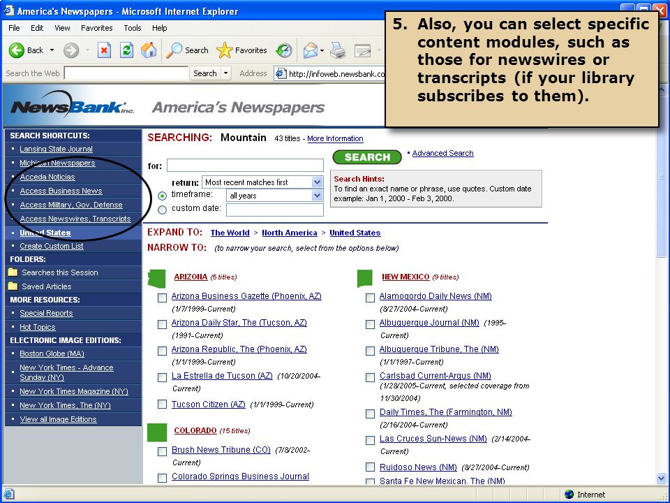Open the Mail icon dropdown arrow

click(322, 50)
